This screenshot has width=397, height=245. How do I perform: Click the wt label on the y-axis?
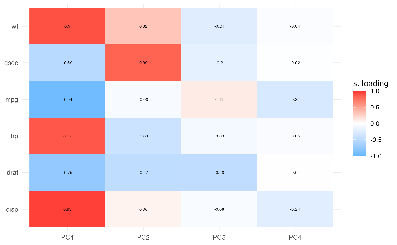[x=15, y=26]
